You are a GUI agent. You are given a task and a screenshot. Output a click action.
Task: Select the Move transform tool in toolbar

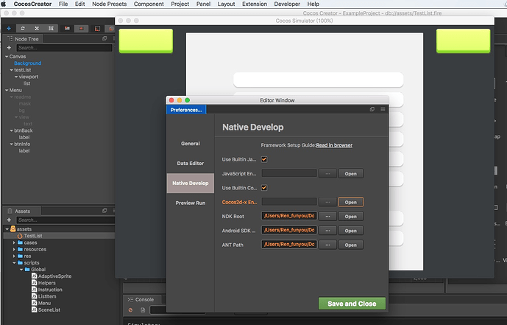coord(9,29)
